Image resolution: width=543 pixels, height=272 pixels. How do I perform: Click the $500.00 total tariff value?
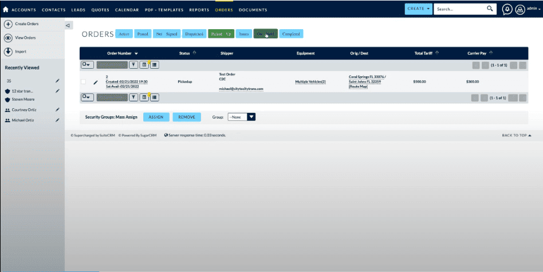[x=419, y=82]
